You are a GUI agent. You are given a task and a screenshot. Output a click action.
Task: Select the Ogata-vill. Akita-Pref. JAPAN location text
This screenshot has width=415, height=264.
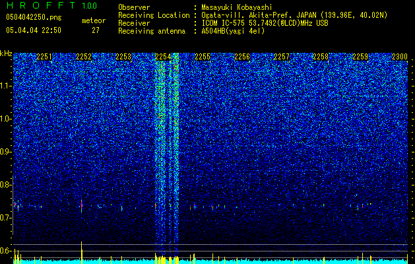pos(294,15)
